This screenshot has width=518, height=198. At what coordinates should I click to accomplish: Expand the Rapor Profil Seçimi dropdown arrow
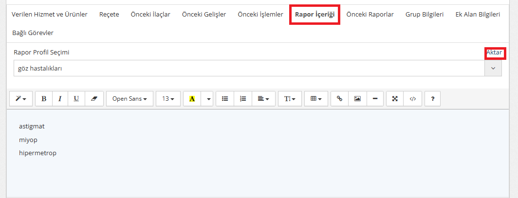pos(493,68)
